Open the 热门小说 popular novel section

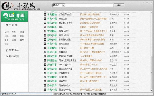tap(14, 16)
